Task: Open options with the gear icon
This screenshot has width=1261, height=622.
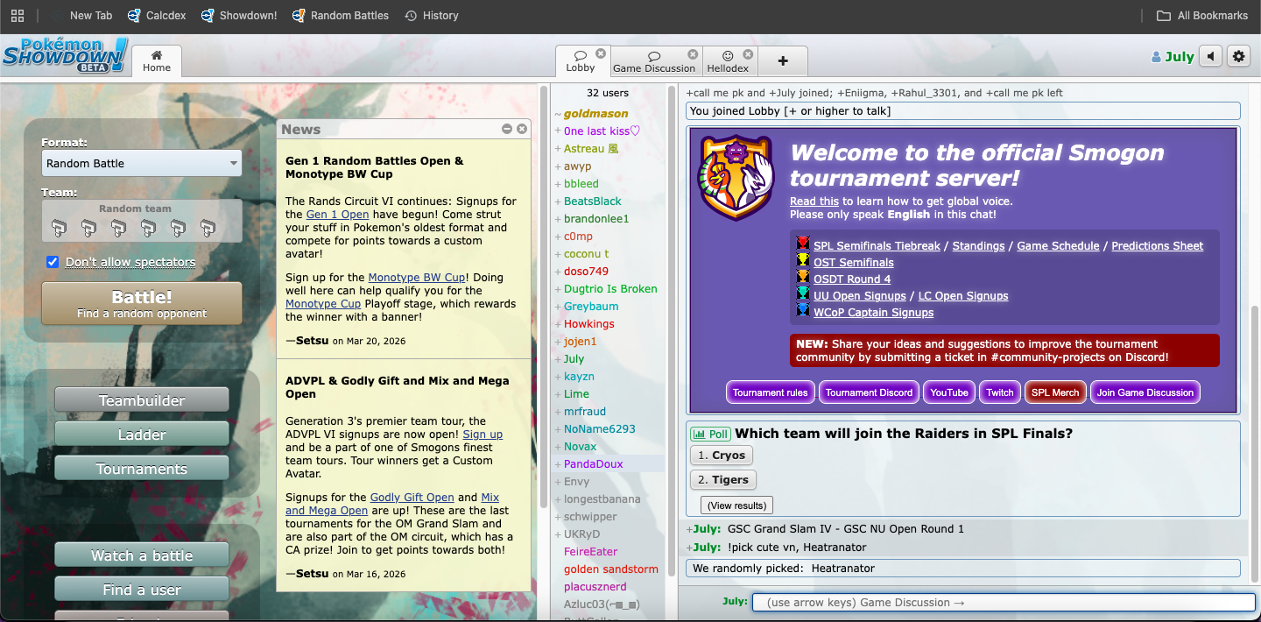Action: 1238,57
